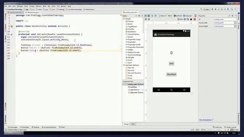Select CheckBox widget in the Palette
This screenshot has width=244, height=137.
click(130, 29)
